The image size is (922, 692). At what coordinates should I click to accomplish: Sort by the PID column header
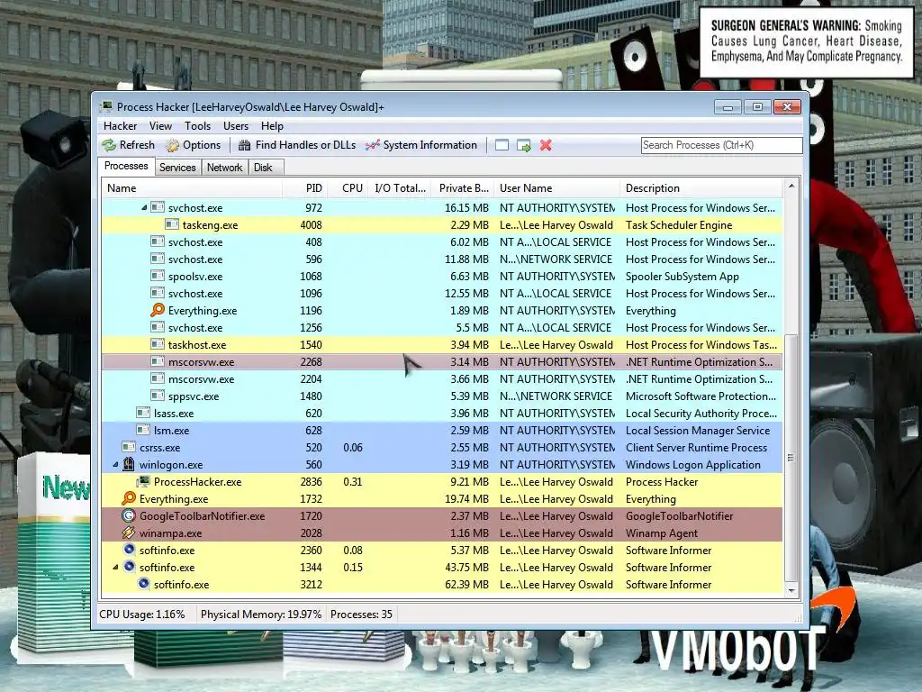pyautogui.click(x=305, y=188)
